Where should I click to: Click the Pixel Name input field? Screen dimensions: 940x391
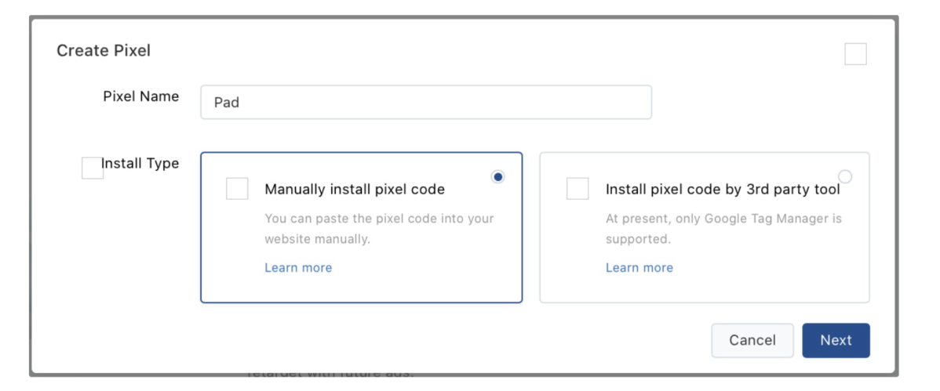[x=426, y=102]
